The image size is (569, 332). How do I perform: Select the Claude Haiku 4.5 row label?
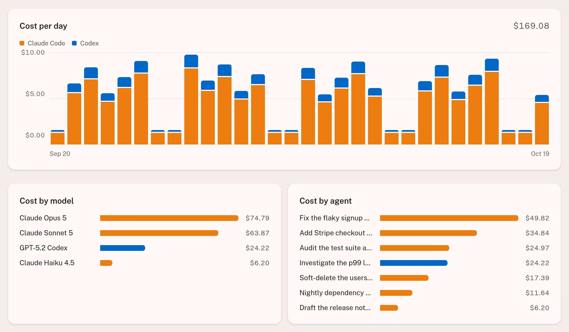(47, 263)
